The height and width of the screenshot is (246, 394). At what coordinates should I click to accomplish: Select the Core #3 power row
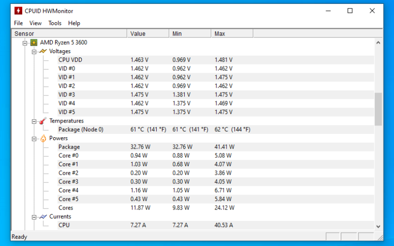coord(216,182)
